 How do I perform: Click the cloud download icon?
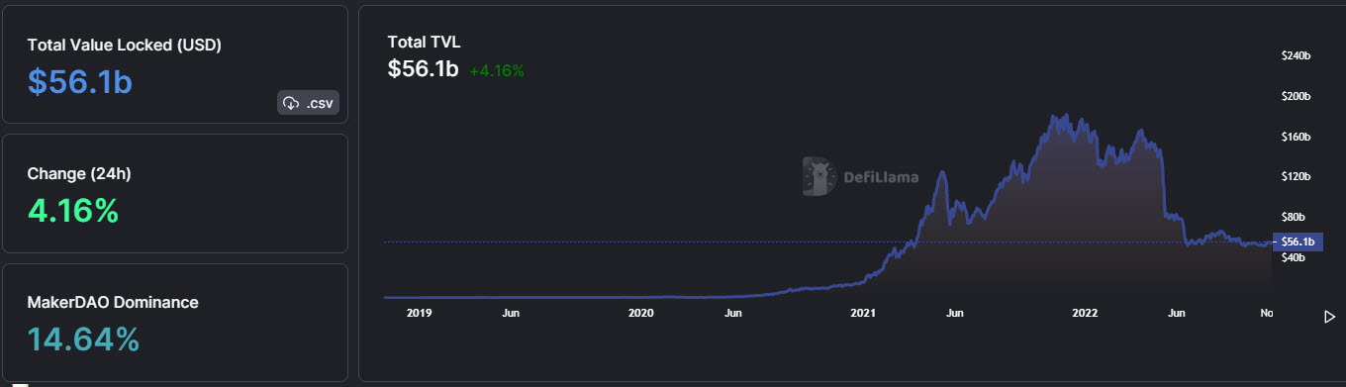[291, 103]
